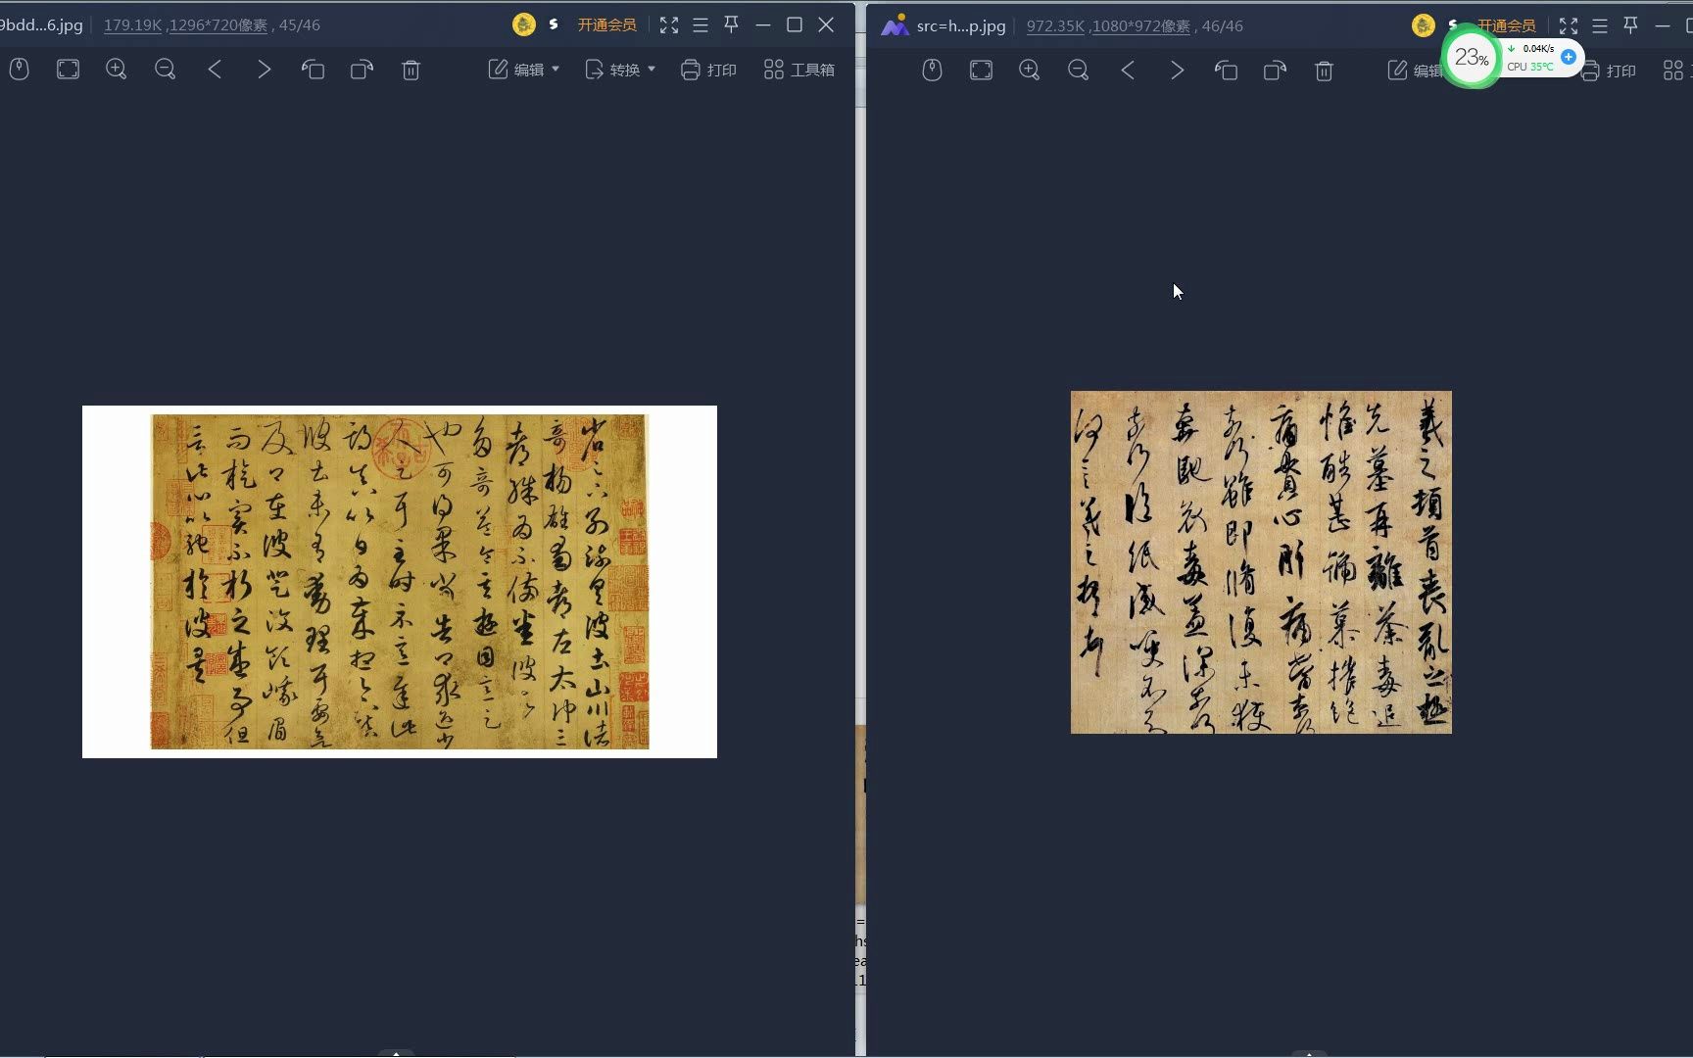1693x1058 pixels.
Task: Click fit-to-window icon in left window
Action: click(x=68, y=70)
